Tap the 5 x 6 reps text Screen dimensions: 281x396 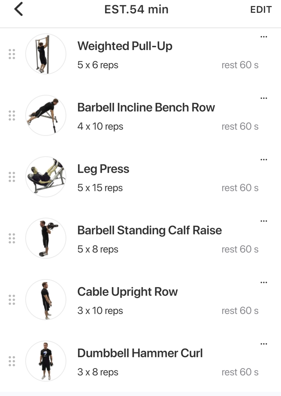[98, 65]
